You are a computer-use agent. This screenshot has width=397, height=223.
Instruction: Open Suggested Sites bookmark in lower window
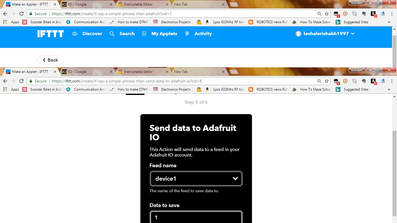tap(352, 89)
